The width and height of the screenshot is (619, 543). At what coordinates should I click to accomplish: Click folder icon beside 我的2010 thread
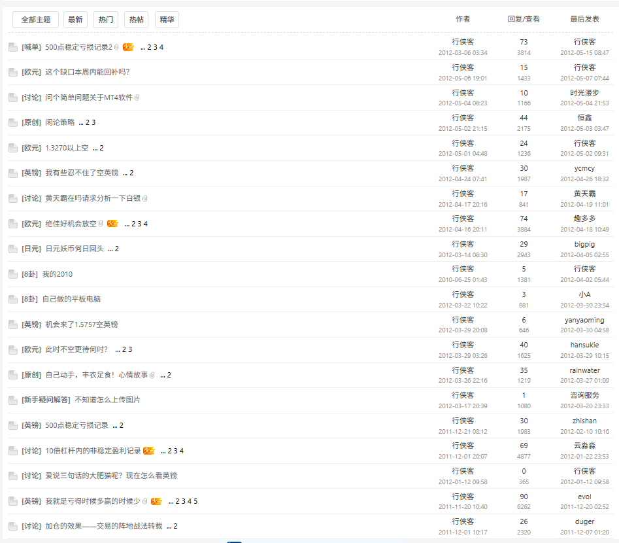[13, 274]
